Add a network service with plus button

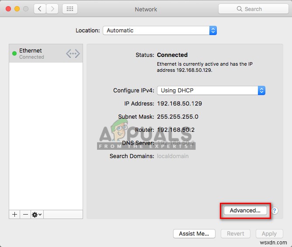[14, 214]
